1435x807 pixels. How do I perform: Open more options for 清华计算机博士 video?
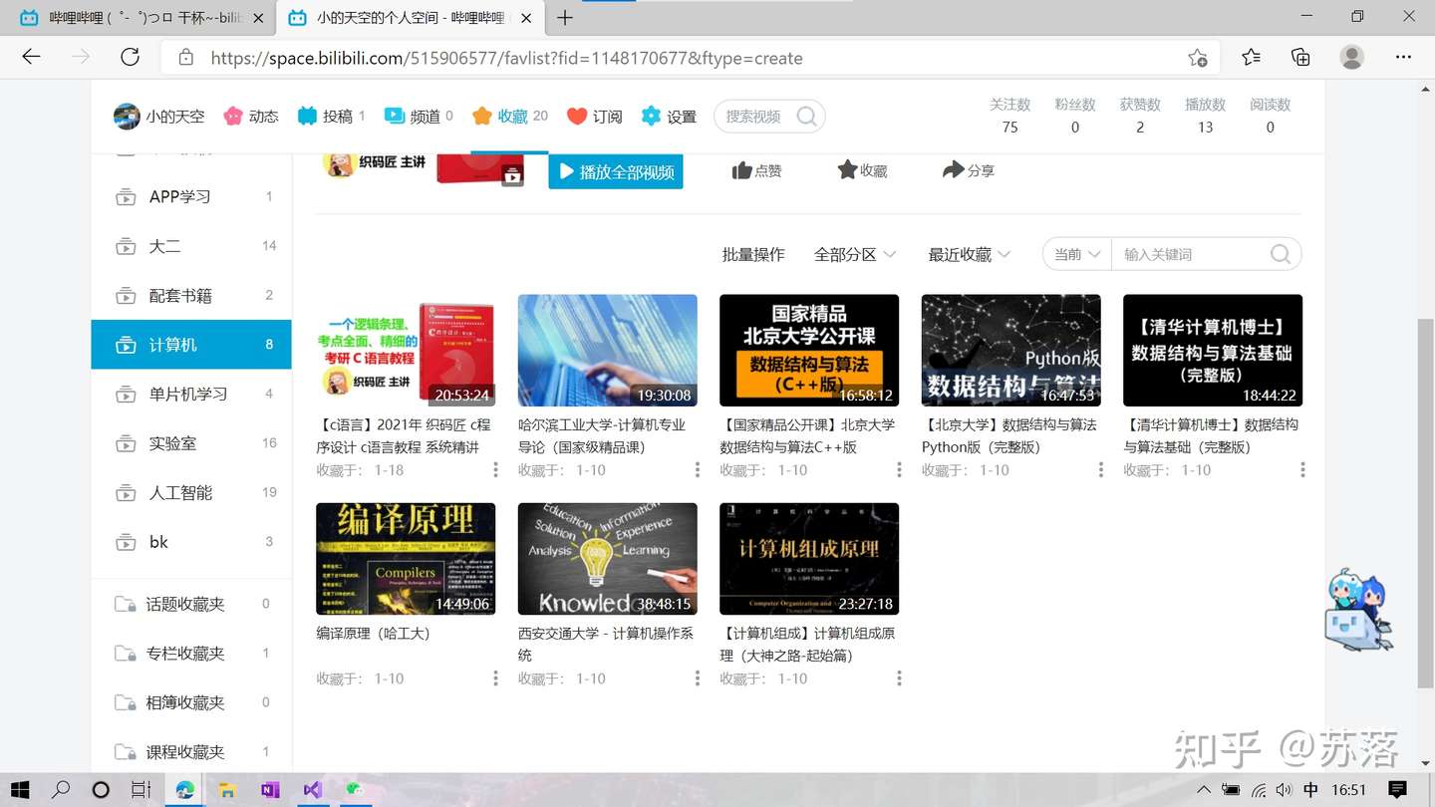(x=1302, y=470)
